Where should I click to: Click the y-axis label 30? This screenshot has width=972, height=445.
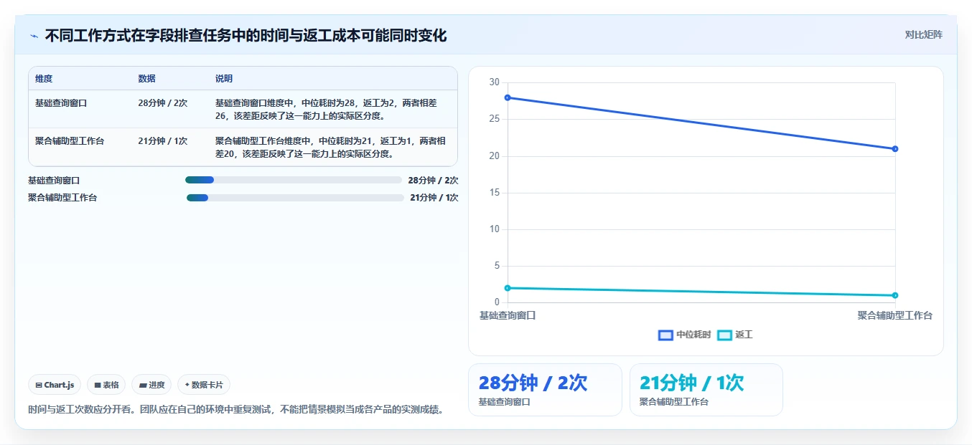click(494, 82)
